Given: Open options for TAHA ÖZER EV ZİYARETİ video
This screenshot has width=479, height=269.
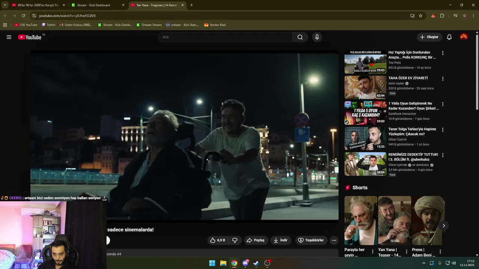Looking at the screenshot, I should [x=443, y=79].
